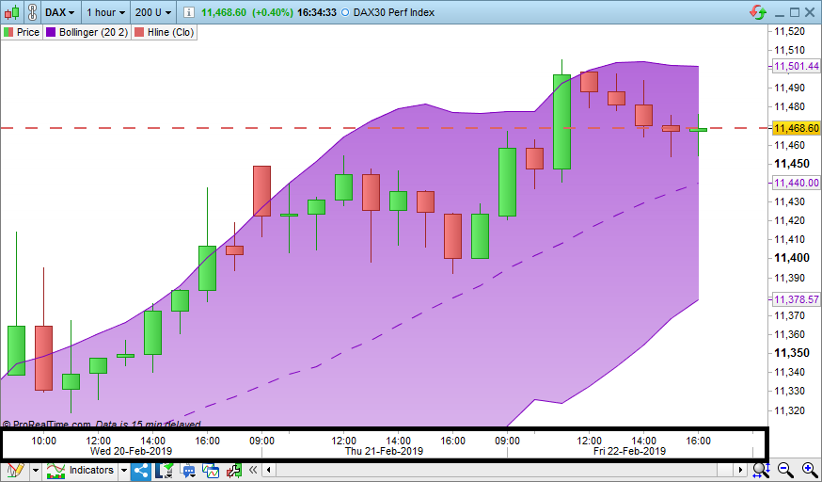This screenshot has height=482, width=822.
Task: Click the 11,440.00 middle band label
Action: (x=797, y=183)
